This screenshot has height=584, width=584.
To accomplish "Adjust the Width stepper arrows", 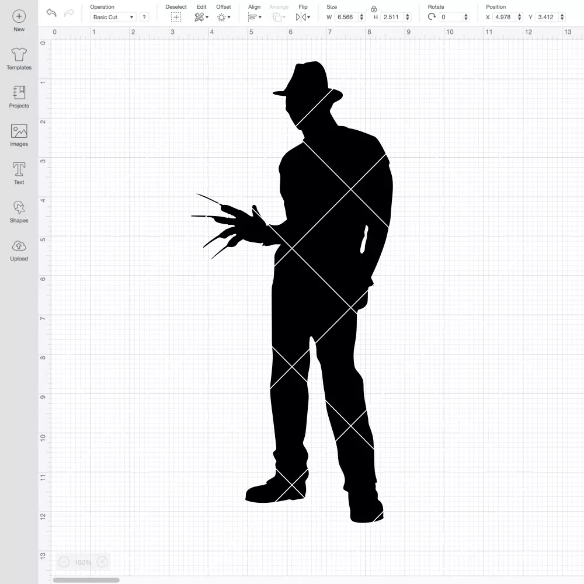I will point(361,17).
